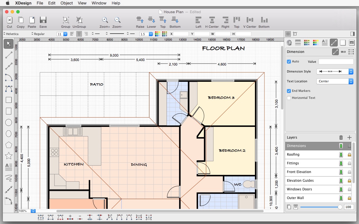Align objects using H Center icon
This screenshot has height=224, width=359.
point(212,20)
